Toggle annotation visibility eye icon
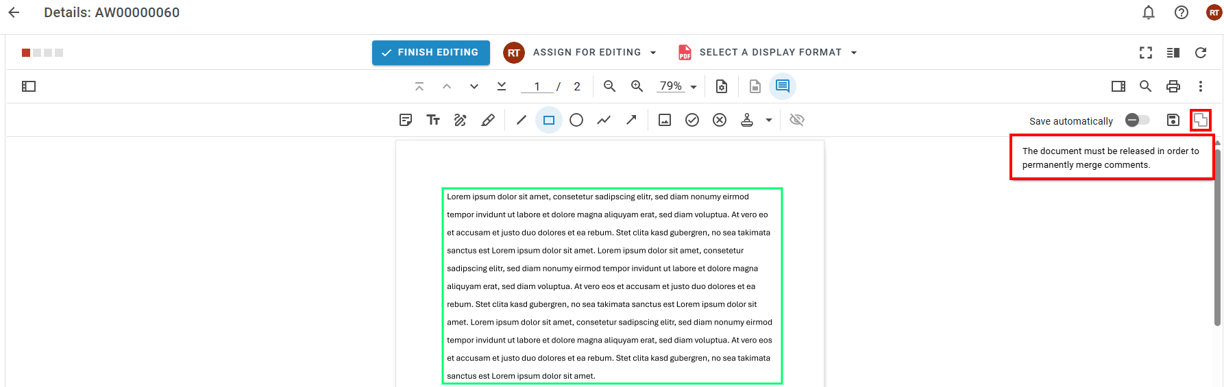Image resolution: width=1224 pixels, height=387 pixels. coord(796,121)
